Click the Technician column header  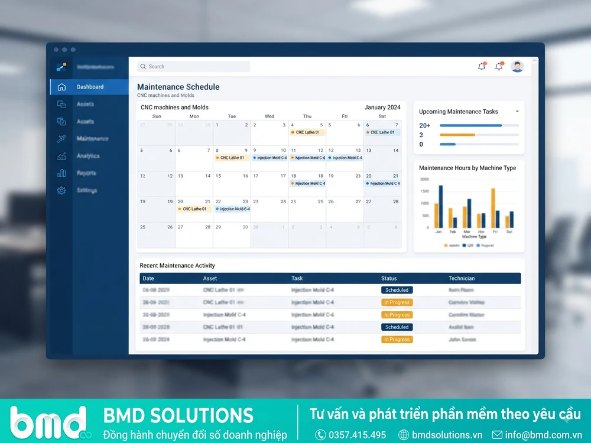pos(462,278)
